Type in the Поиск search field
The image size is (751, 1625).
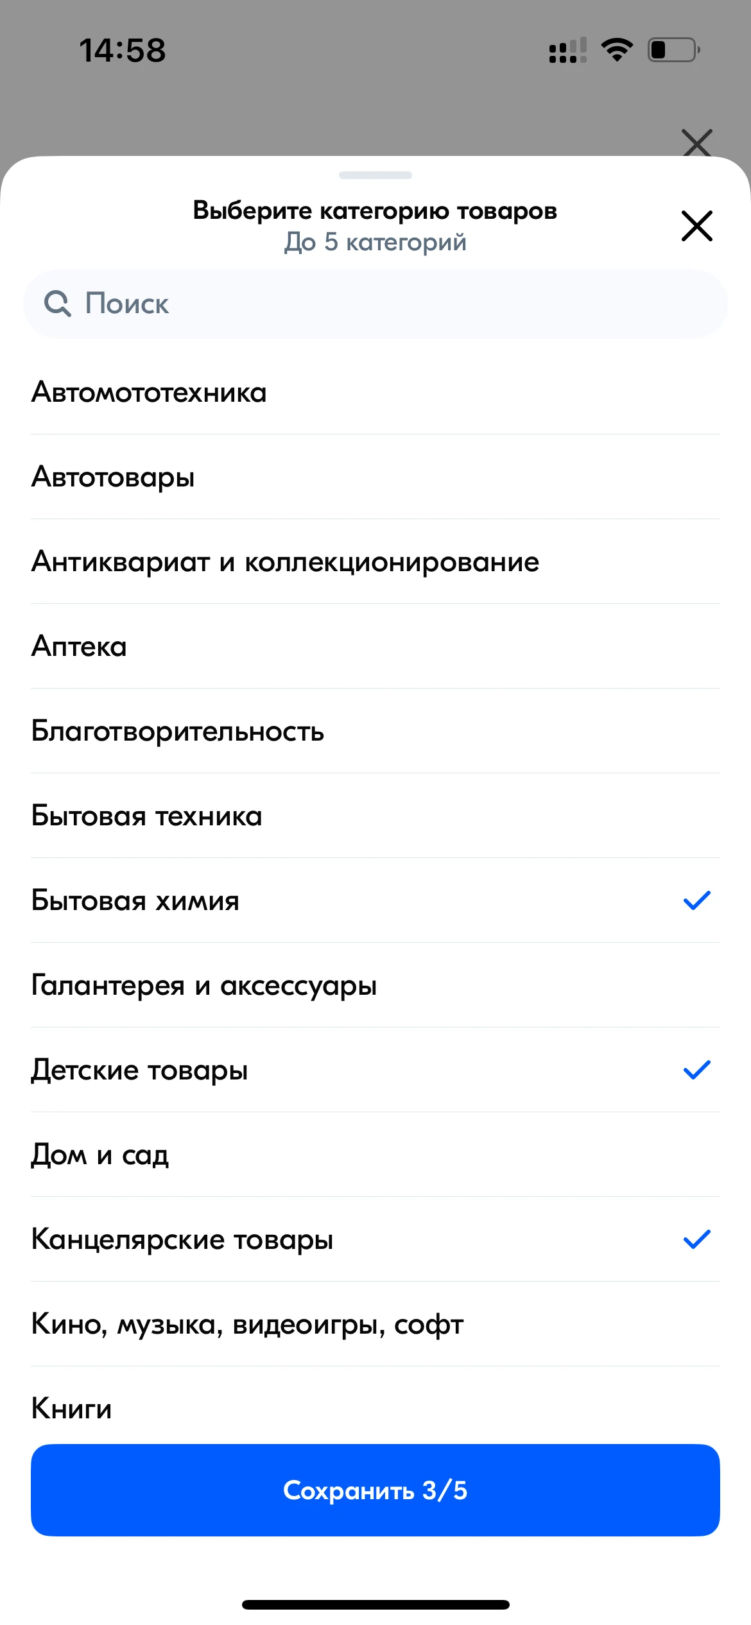(x=385, y=304)
